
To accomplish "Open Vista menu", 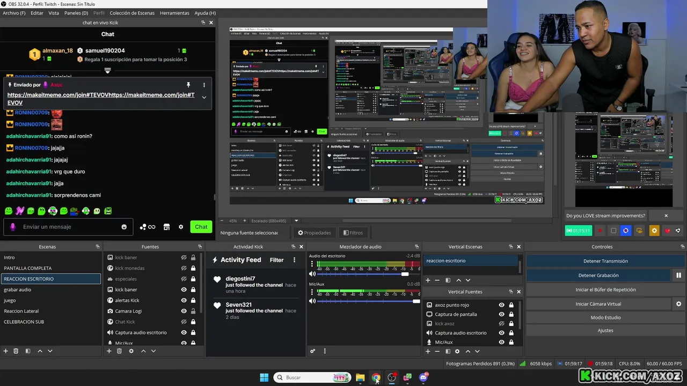I will [x=54, y=13].
